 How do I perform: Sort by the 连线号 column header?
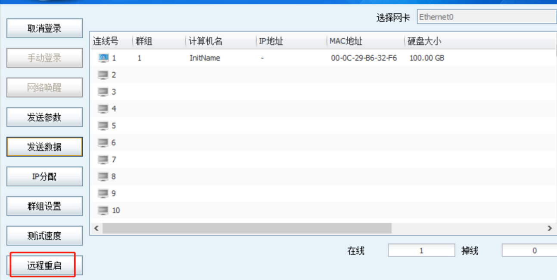106,41
